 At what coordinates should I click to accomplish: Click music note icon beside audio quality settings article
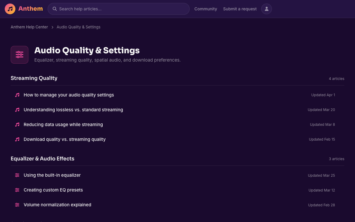click(x=17, y=95)
